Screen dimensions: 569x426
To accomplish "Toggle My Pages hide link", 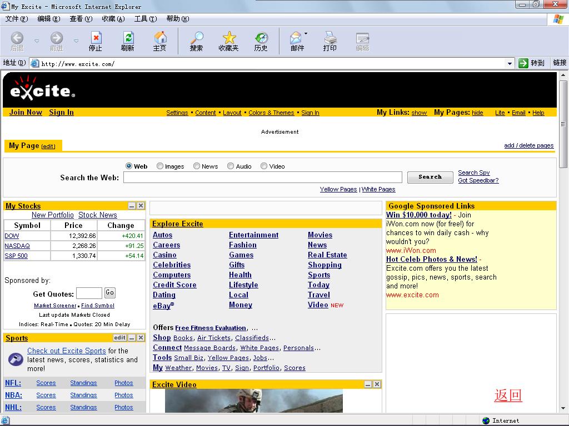I will [x=477, y=113].
